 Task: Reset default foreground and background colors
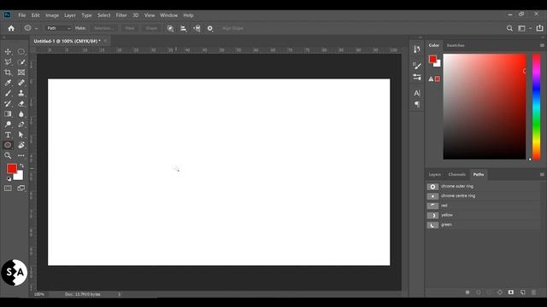point(9,179)
